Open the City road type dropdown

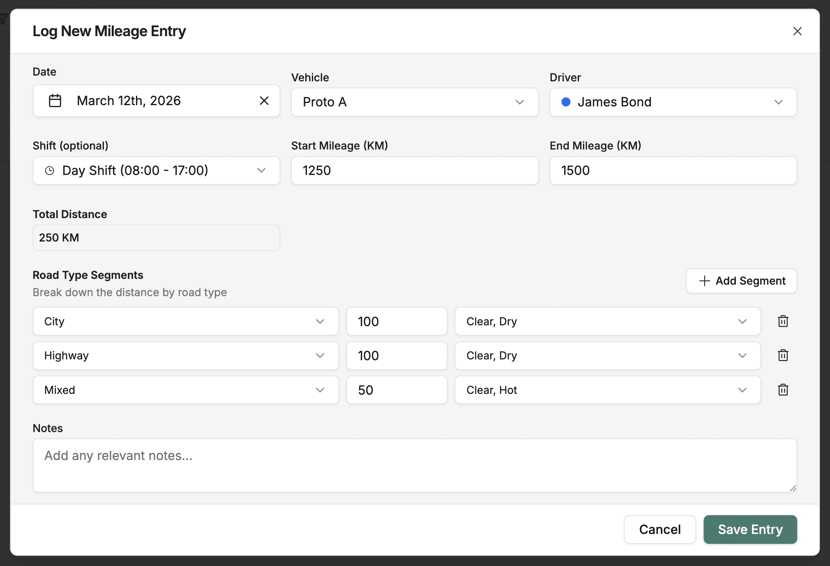click(x=186, y=321)
